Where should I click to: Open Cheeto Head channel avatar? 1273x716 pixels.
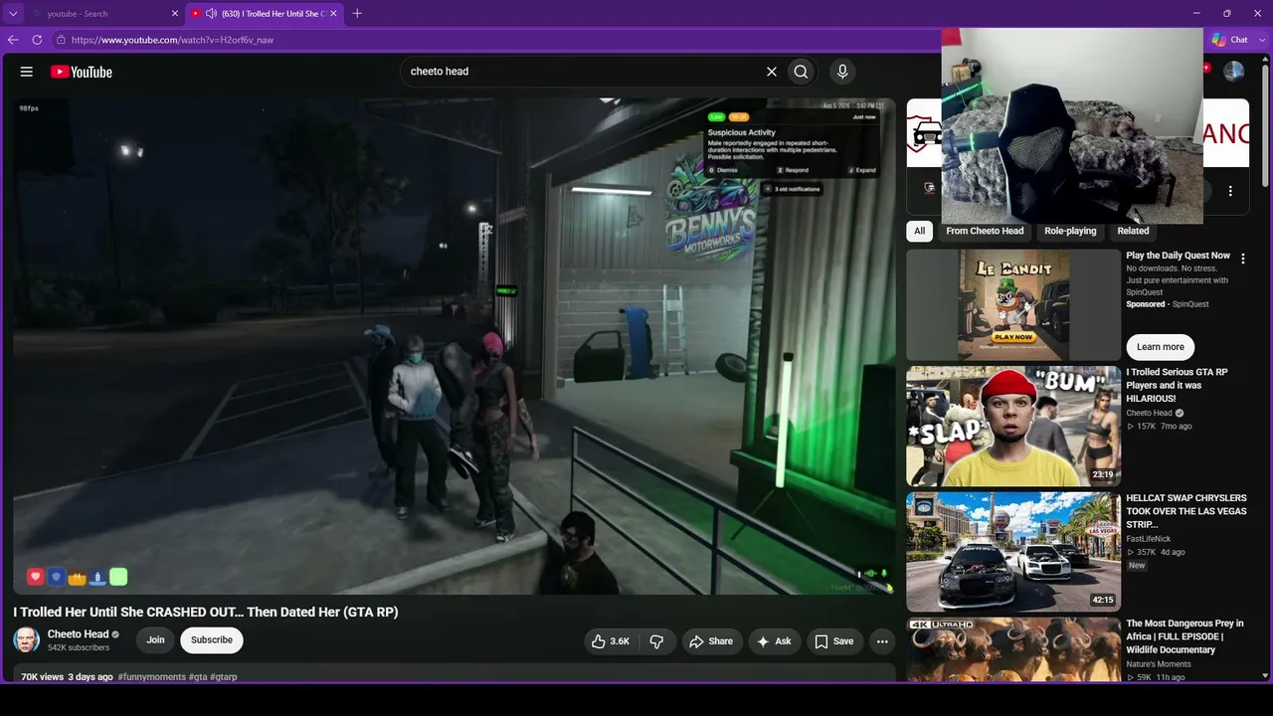pyautogui.click(x=27, y=640)
